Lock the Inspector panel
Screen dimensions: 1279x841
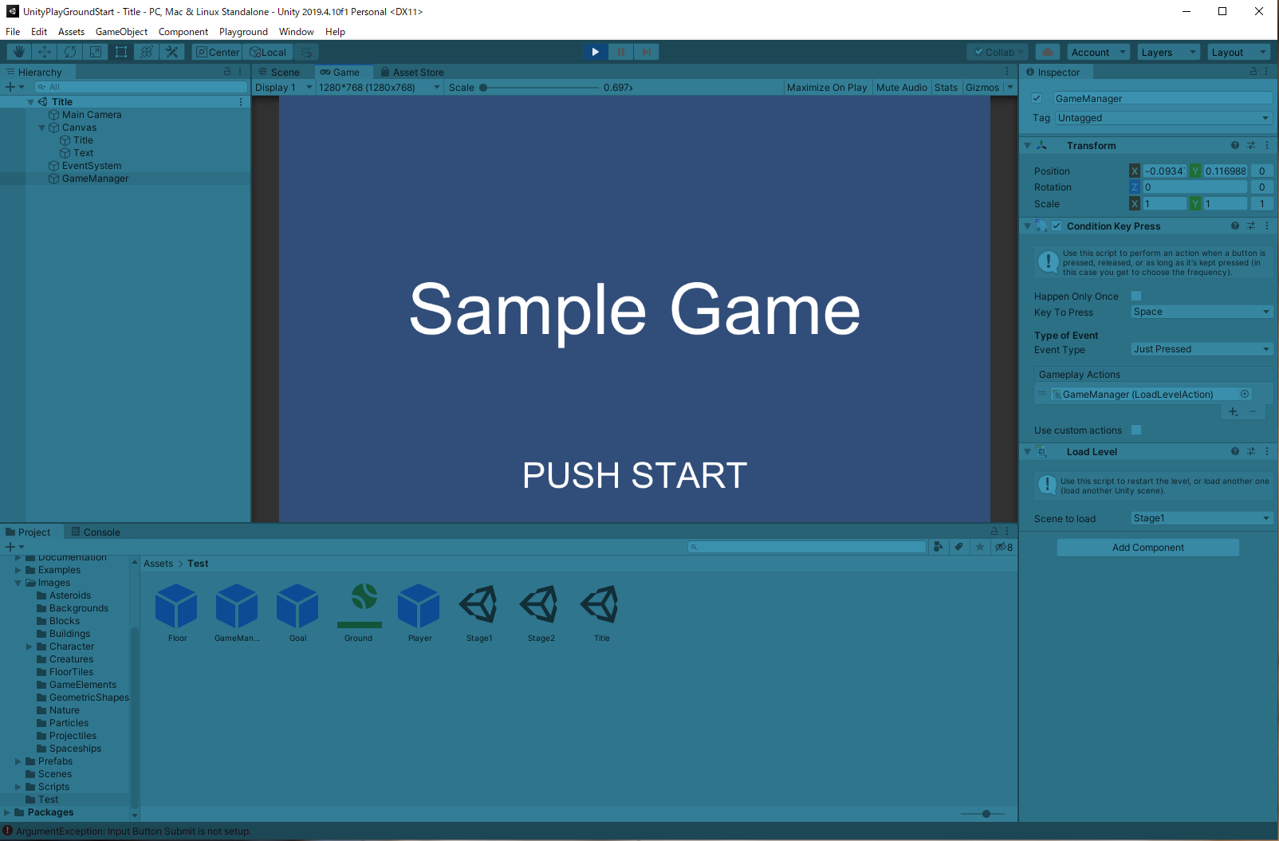[x=1253, y=72]
